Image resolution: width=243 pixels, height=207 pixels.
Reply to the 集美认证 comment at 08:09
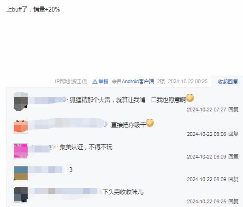[233, 157]
